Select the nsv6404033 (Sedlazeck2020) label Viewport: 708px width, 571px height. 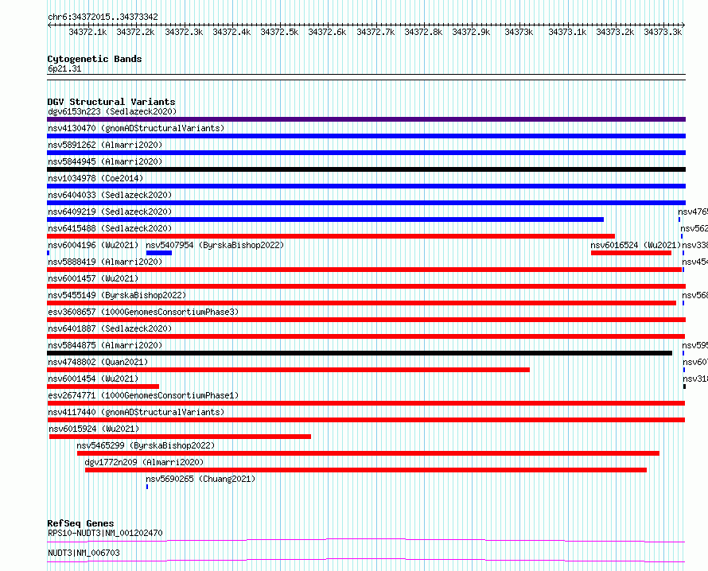tap(110, 195)
